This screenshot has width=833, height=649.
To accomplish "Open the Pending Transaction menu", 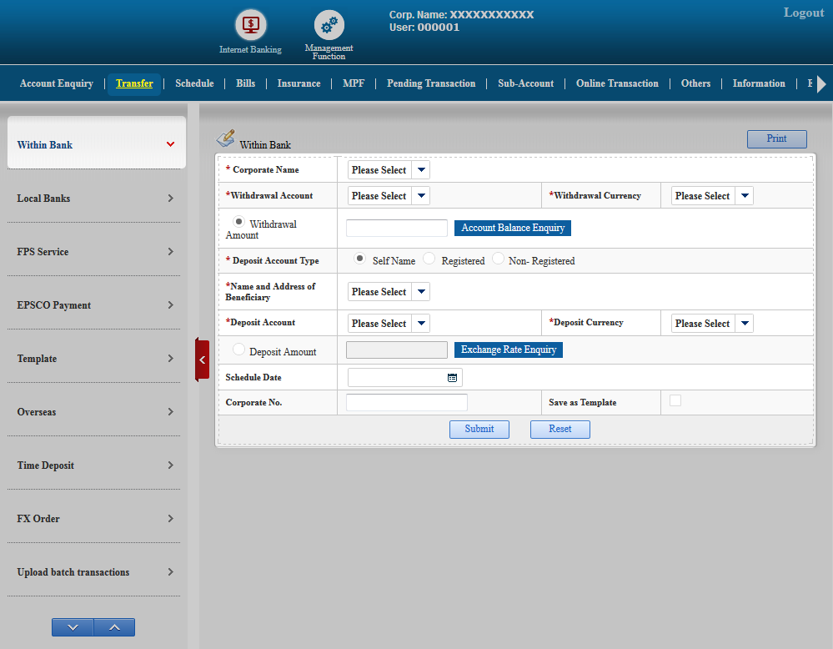I will [431, 83].
